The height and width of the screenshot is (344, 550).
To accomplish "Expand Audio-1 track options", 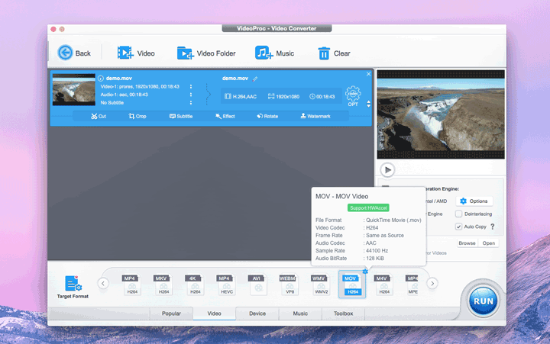I will click(x=191, y=95).
